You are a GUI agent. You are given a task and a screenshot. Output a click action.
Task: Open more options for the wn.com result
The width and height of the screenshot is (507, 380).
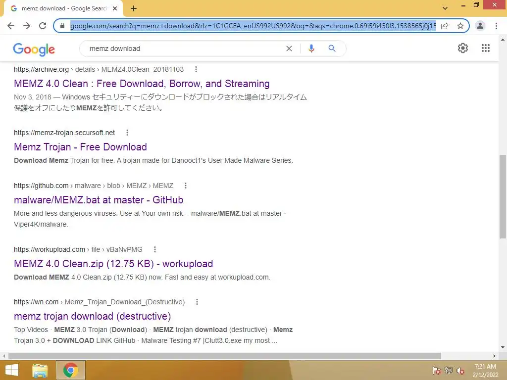point(197,302)
